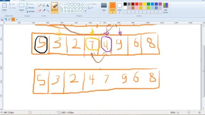Choose the Right arrow shape
Image resolution: width=205 pixels, height=115 pixels.
coord(75,8)
